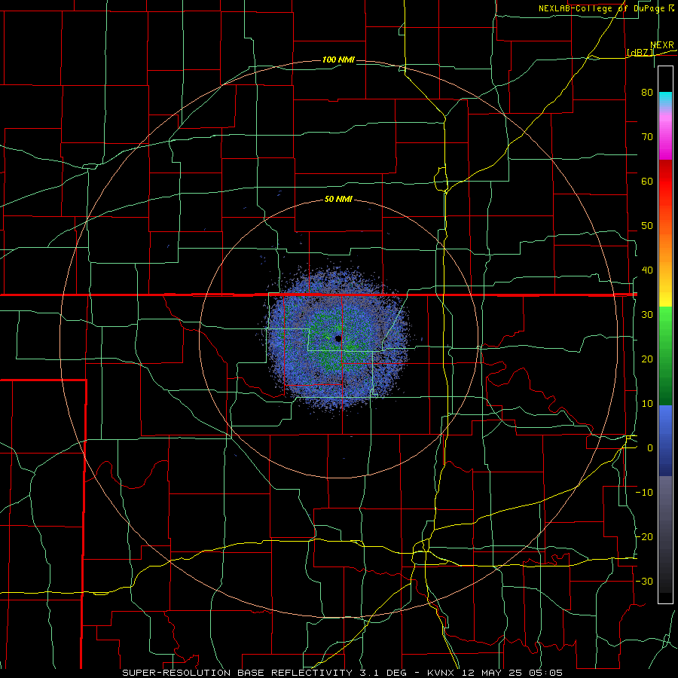678x678 pixels.
Task: Click the 50 NMI range ring label
Action: [338, 200]
